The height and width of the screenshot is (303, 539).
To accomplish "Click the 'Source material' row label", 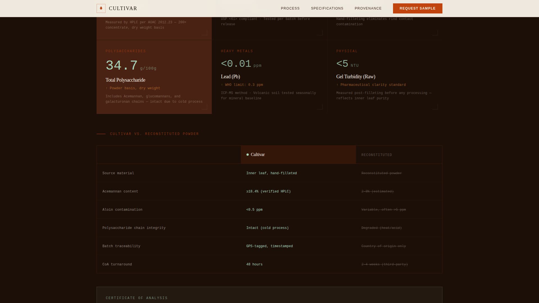I will pyautogui.click(x=118, y=173).
